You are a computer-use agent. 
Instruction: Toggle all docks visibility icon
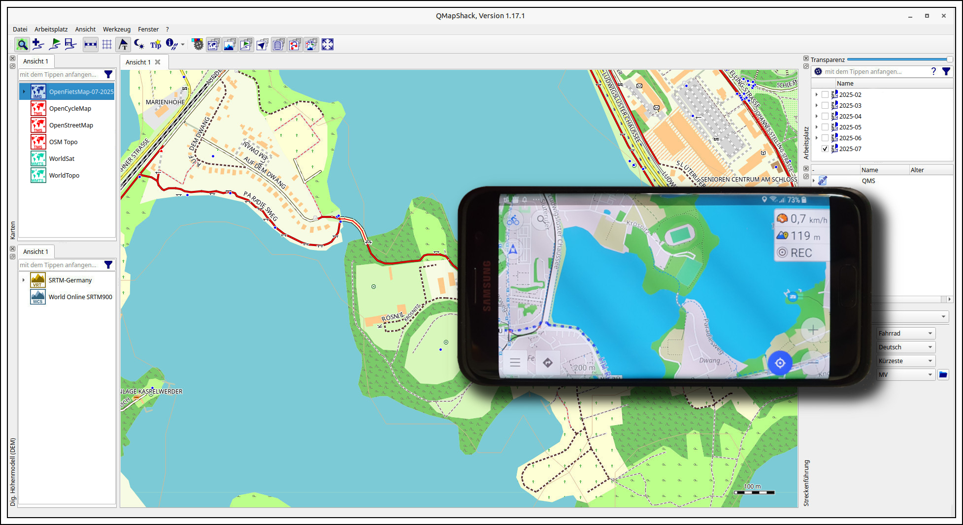[x=311, y=45]
